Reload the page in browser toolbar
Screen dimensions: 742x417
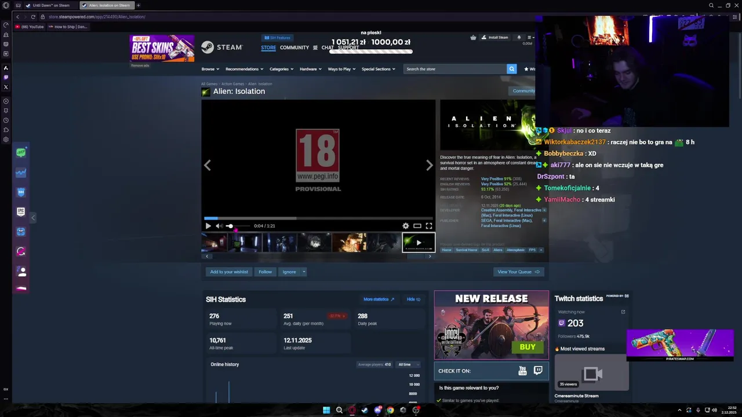tap(33, 17)
